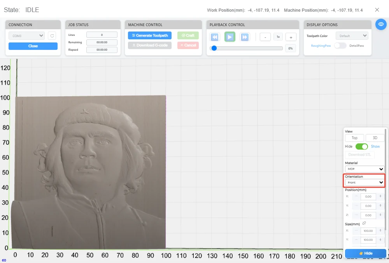Click the Show label next to toggle
This screenshot has height=263, width=389.
point(375,146)
